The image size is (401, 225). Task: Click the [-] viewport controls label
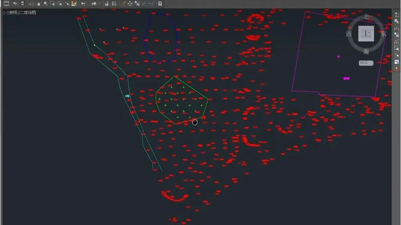click(6, 12)
